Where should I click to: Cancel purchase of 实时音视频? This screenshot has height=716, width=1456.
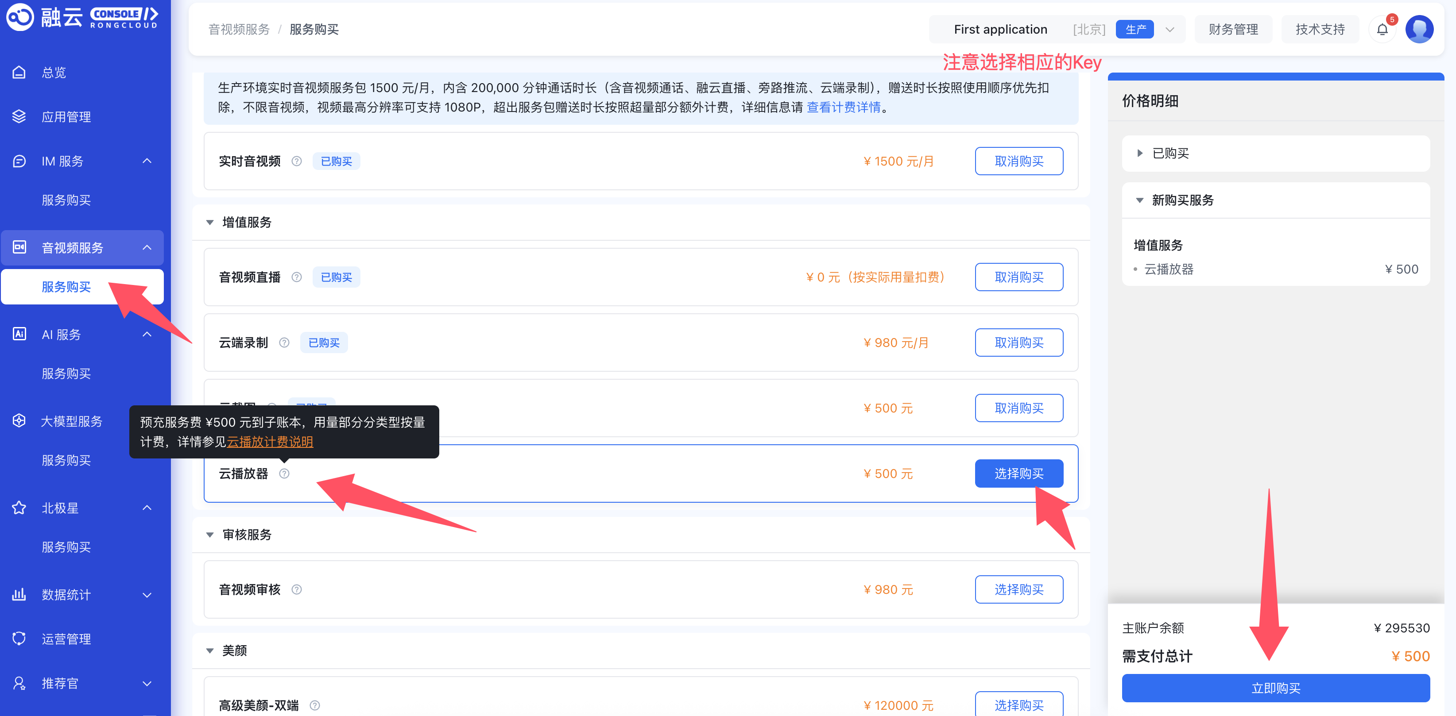(1018, 162)
